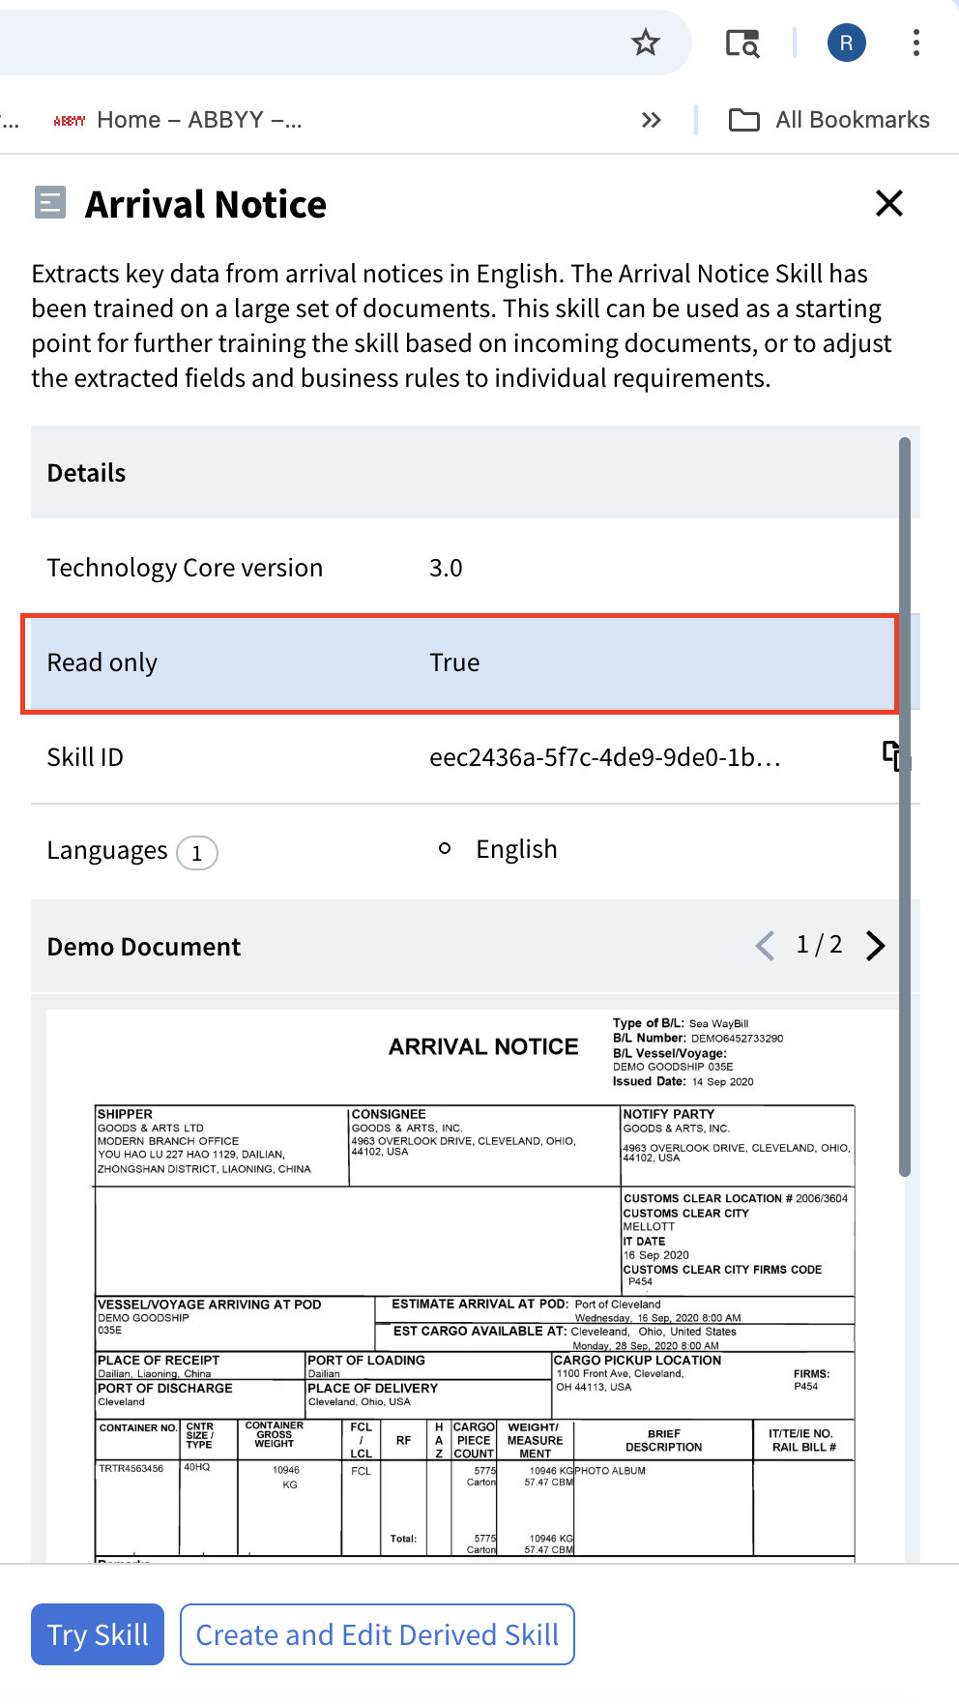Open the All Bookmarks folder
Viewport: 959px width, 1704px height.
click(x=828, y=120)
